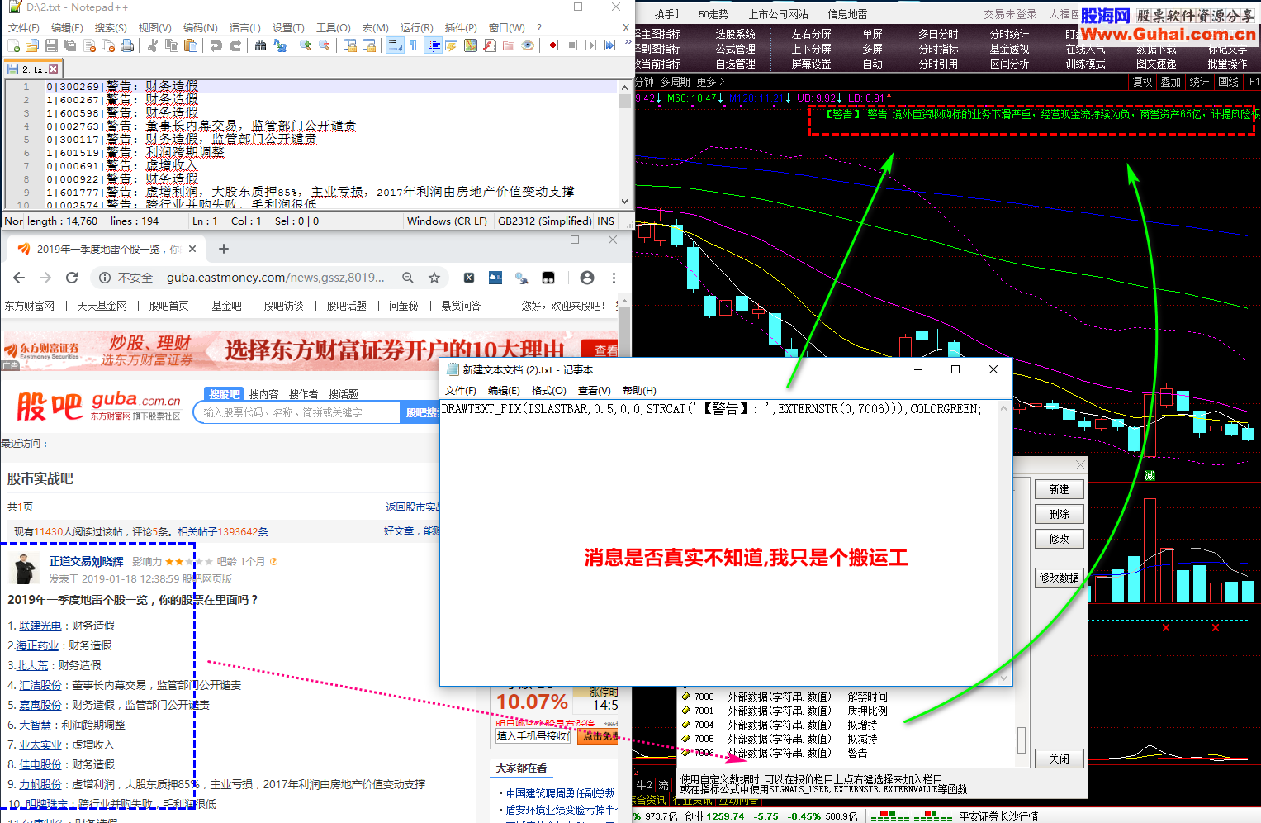Click the 新建 button in data dialog

pyautogui.click(x=1060, y=489)
